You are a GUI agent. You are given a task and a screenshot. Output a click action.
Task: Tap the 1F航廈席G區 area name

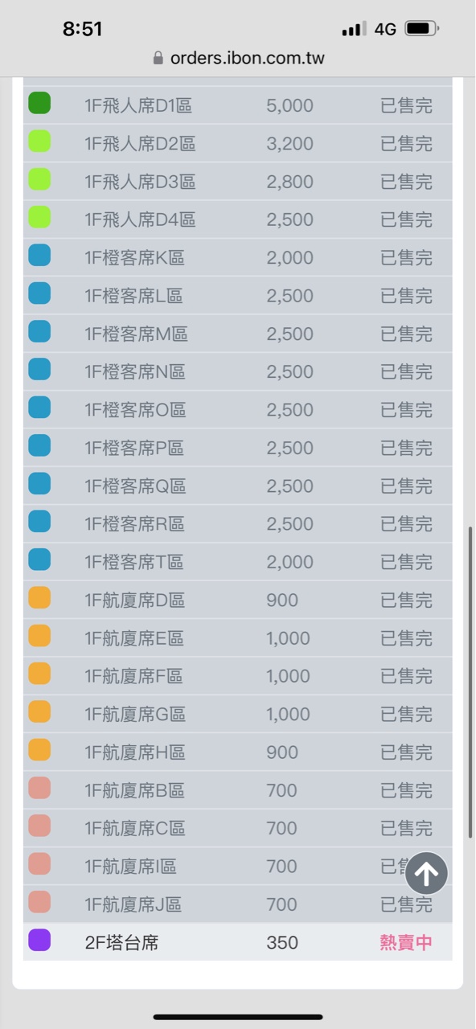click(135, 714)
